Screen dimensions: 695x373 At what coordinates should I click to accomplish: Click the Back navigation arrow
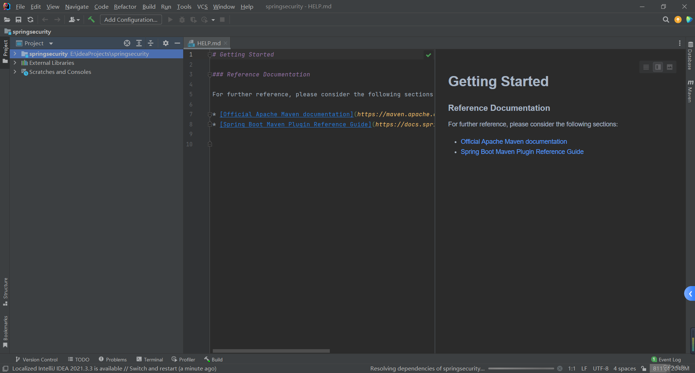45,20
